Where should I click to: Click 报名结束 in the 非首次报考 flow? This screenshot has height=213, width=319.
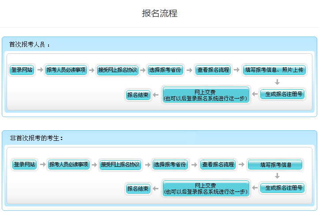[x=138, y=189]
